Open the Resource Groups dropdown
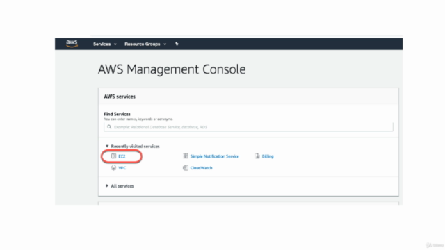This screenshot has height=250, width=445. 145,44
